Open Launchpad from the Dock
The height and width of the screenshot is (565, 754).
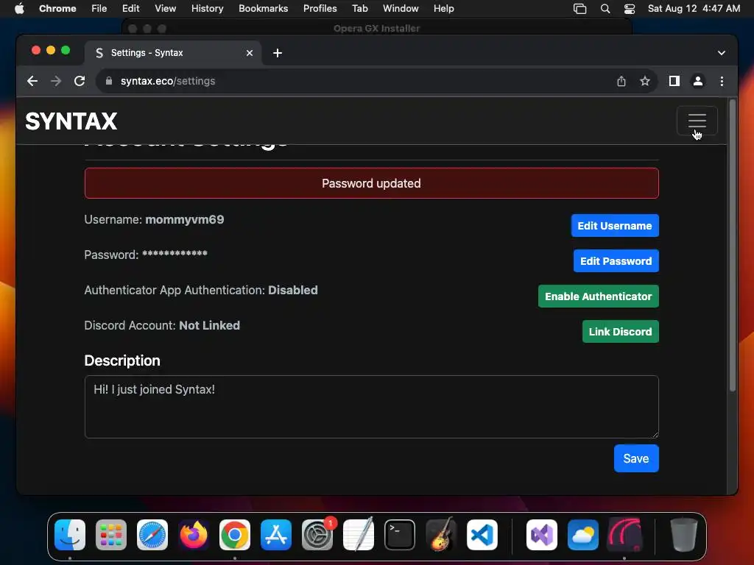pyautogui.click(x=111, y=535)
